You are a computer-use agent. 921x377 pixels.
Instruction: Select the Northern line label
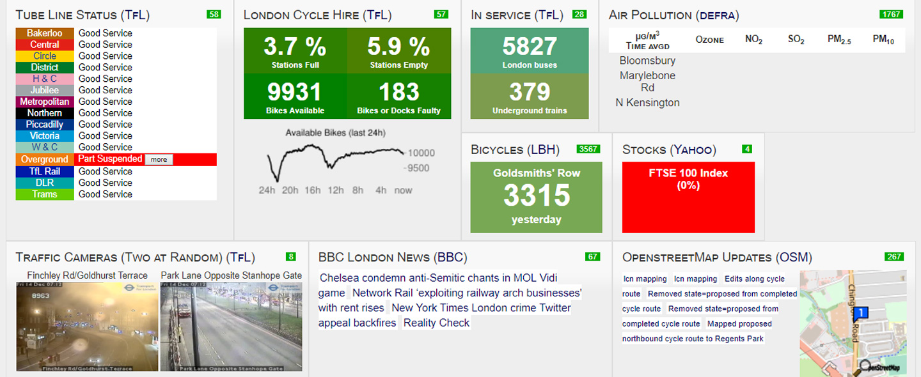45,113
